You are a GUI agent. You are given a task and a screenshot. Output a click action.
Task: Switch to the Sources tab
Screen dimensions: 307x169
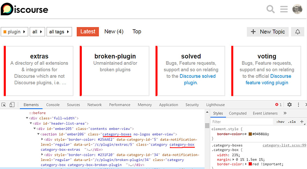73,105
